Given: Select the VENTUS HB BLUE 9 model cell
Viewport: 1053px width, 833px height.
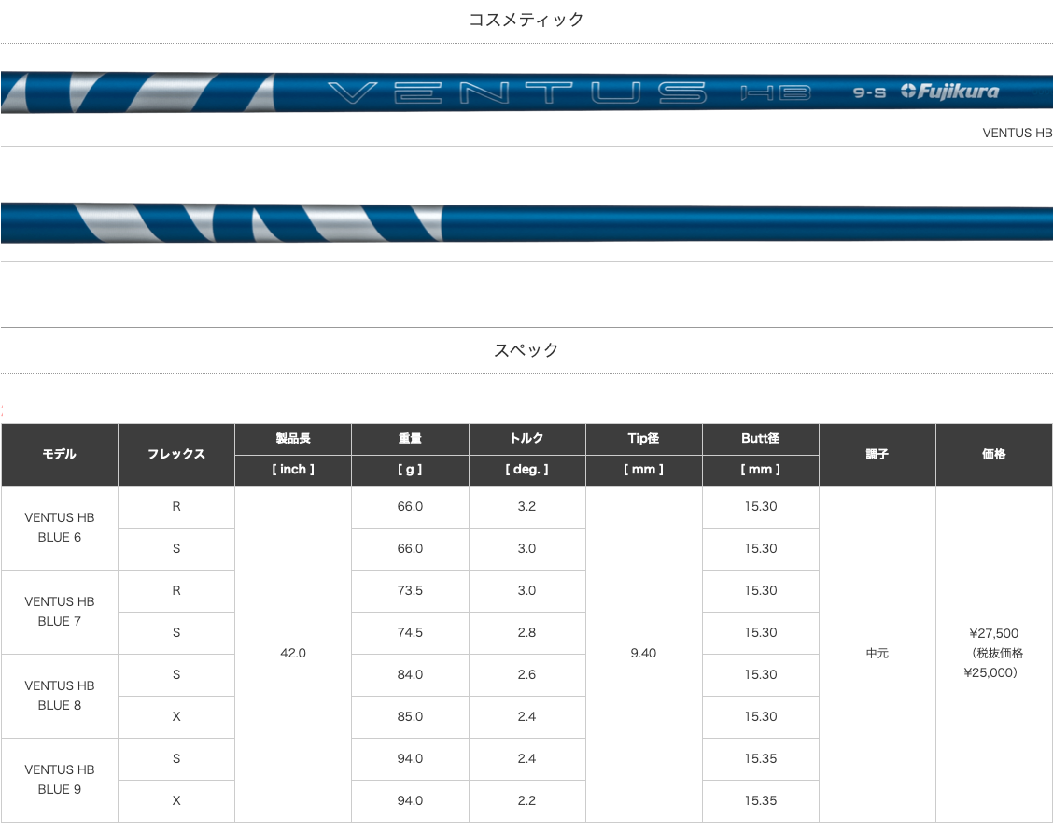Looking at the screenshot, I should [59, 780].
